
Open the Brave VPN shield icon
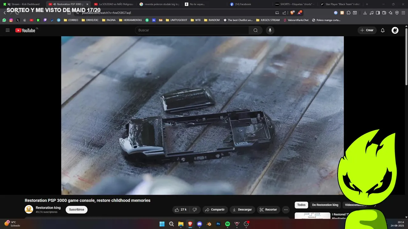pos(397,13)
